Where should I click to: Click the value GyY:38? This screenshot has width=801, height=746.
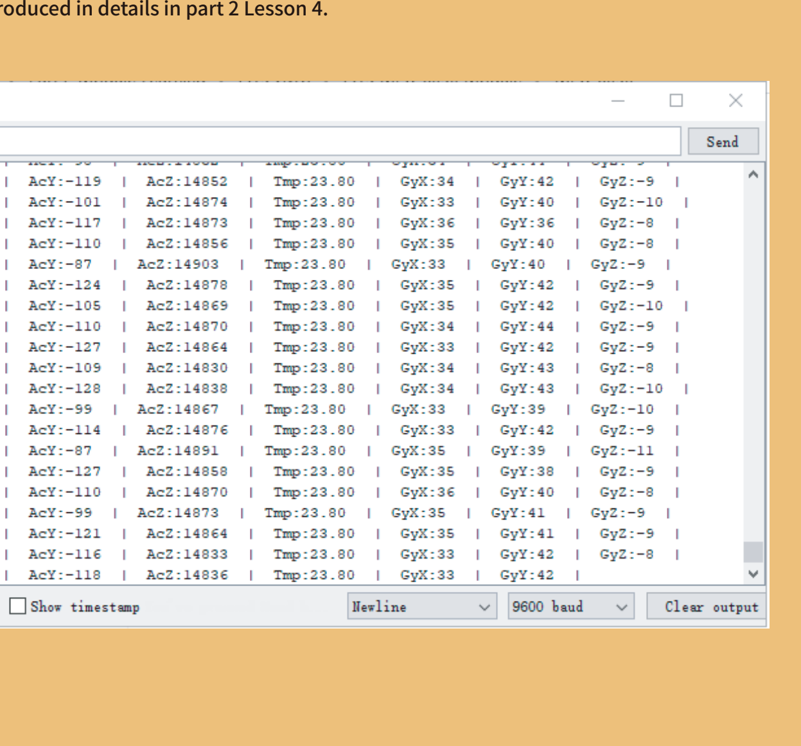(x=527, y=471)
